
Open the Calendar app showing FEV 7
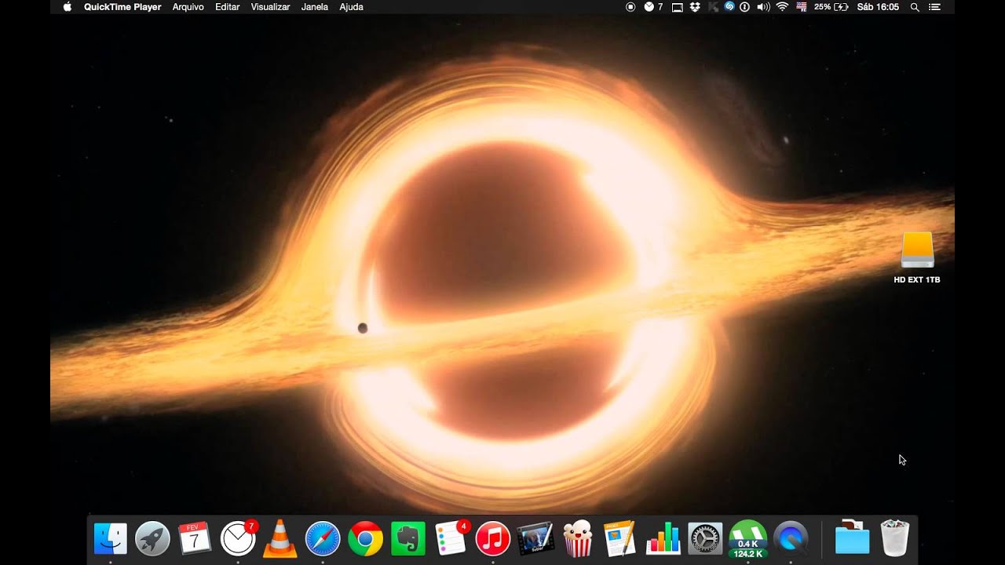click(195, 539)
